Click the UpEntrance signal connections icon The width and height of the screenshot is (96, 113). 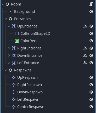[85, 26]
